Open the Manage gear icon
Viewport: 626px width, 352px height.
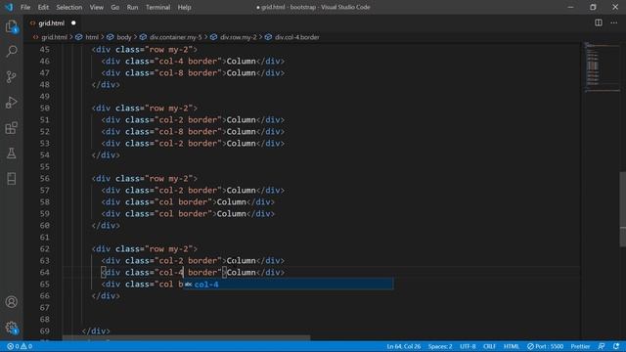point(12,328)
